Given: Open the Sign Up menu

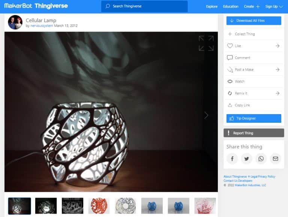Looking at the screenshot, I should click(x=271, y=6).
